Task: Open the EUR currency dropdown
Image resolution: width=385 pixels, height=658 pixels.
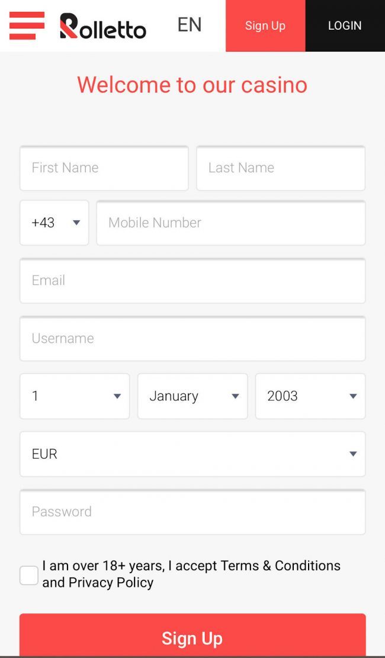Action: tap(192, 454)
